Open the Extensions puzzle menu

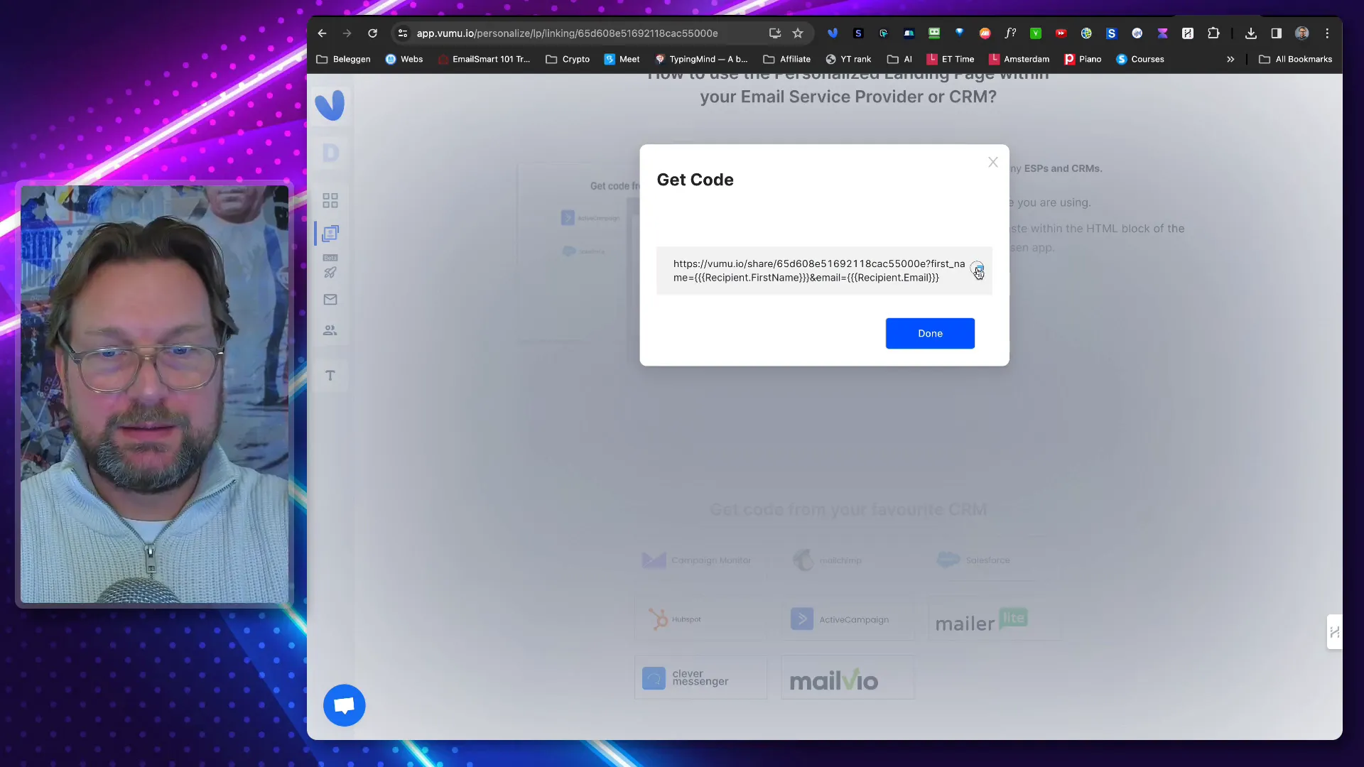click(x=1213, y=33)
